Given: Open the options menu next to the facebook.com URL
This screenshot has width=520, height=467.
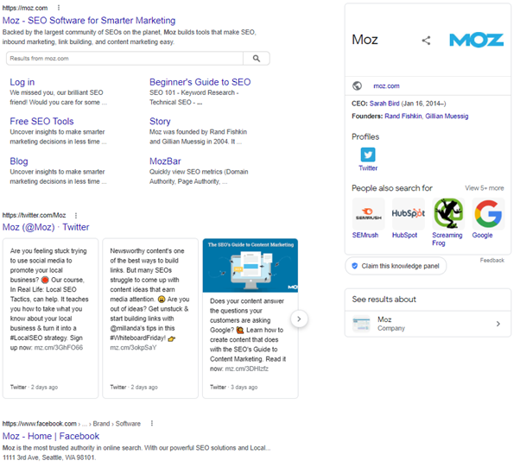Looking at the screenshot, I should [152, 423].
